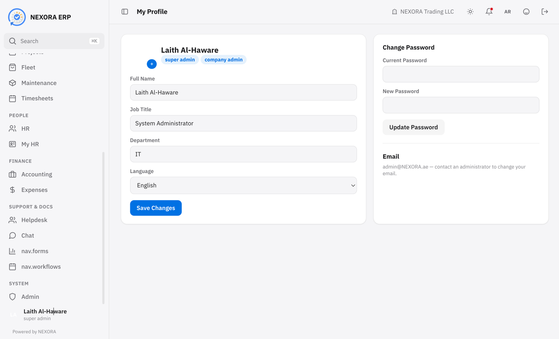Click Save Changes button
Image resolution: width=559 pixels, height=339 pixels.
156,208
